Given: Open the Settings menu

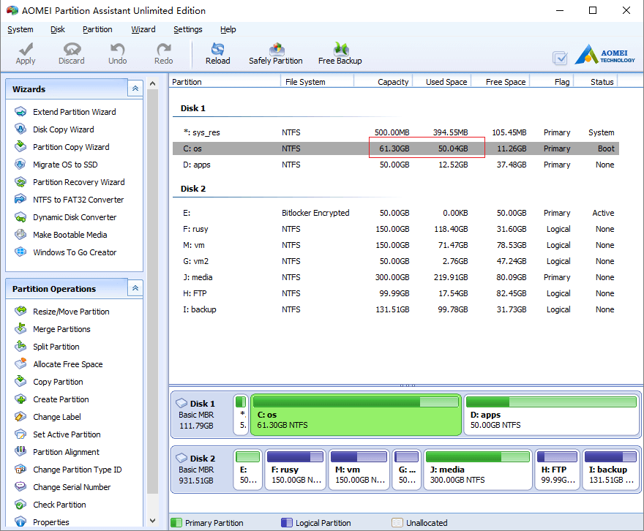Looking at the screenshot, I should pyautogui.click(x=187, y=29).
